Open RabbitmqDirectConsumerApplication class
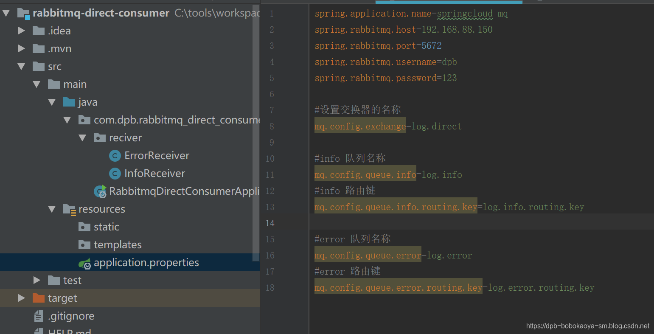The image size is (654, 334). tap(184, 191)
